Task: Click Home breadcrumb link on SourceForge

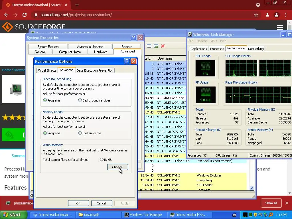Action: pos(7,70)
